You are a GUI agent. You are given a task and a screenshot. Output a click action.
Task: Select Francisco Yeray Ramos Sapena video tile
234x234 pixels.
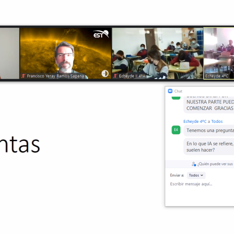click(x=65, y=53)
